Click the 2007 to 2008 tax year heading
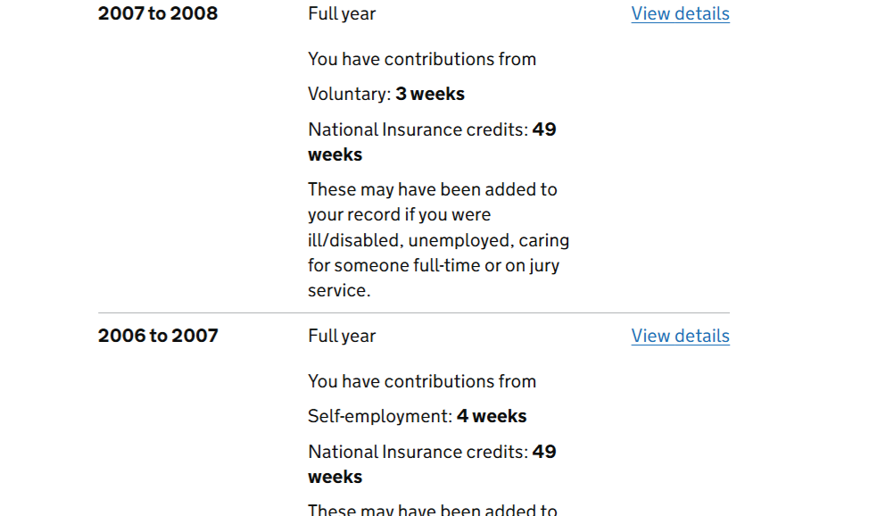 (158, 13)
